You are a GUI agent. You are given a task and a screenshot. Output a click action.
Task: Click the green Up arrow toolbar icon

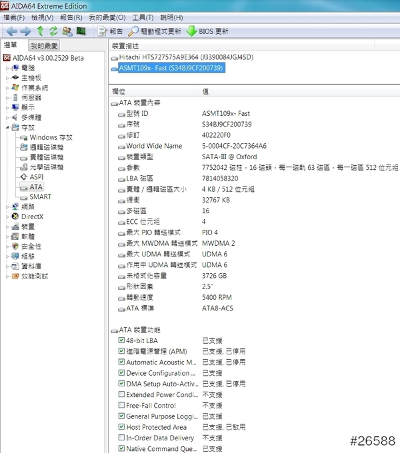tap(40, 31)
